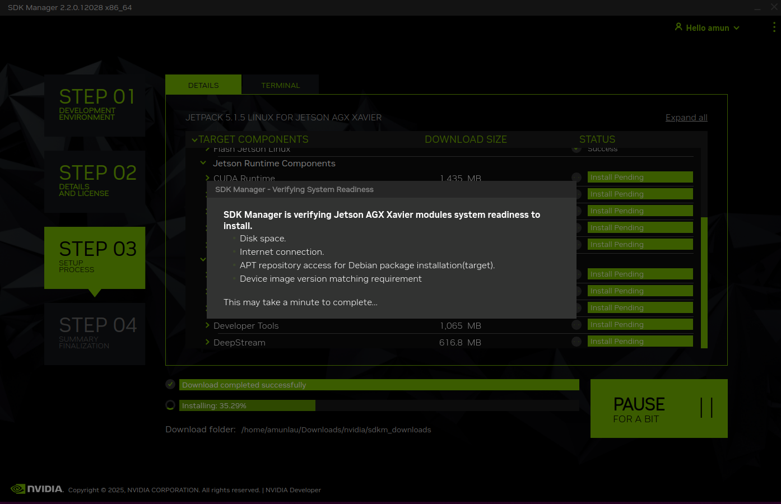The image size is (781, 504).
Task: Expand the DeepStream row
Action: 208,342
